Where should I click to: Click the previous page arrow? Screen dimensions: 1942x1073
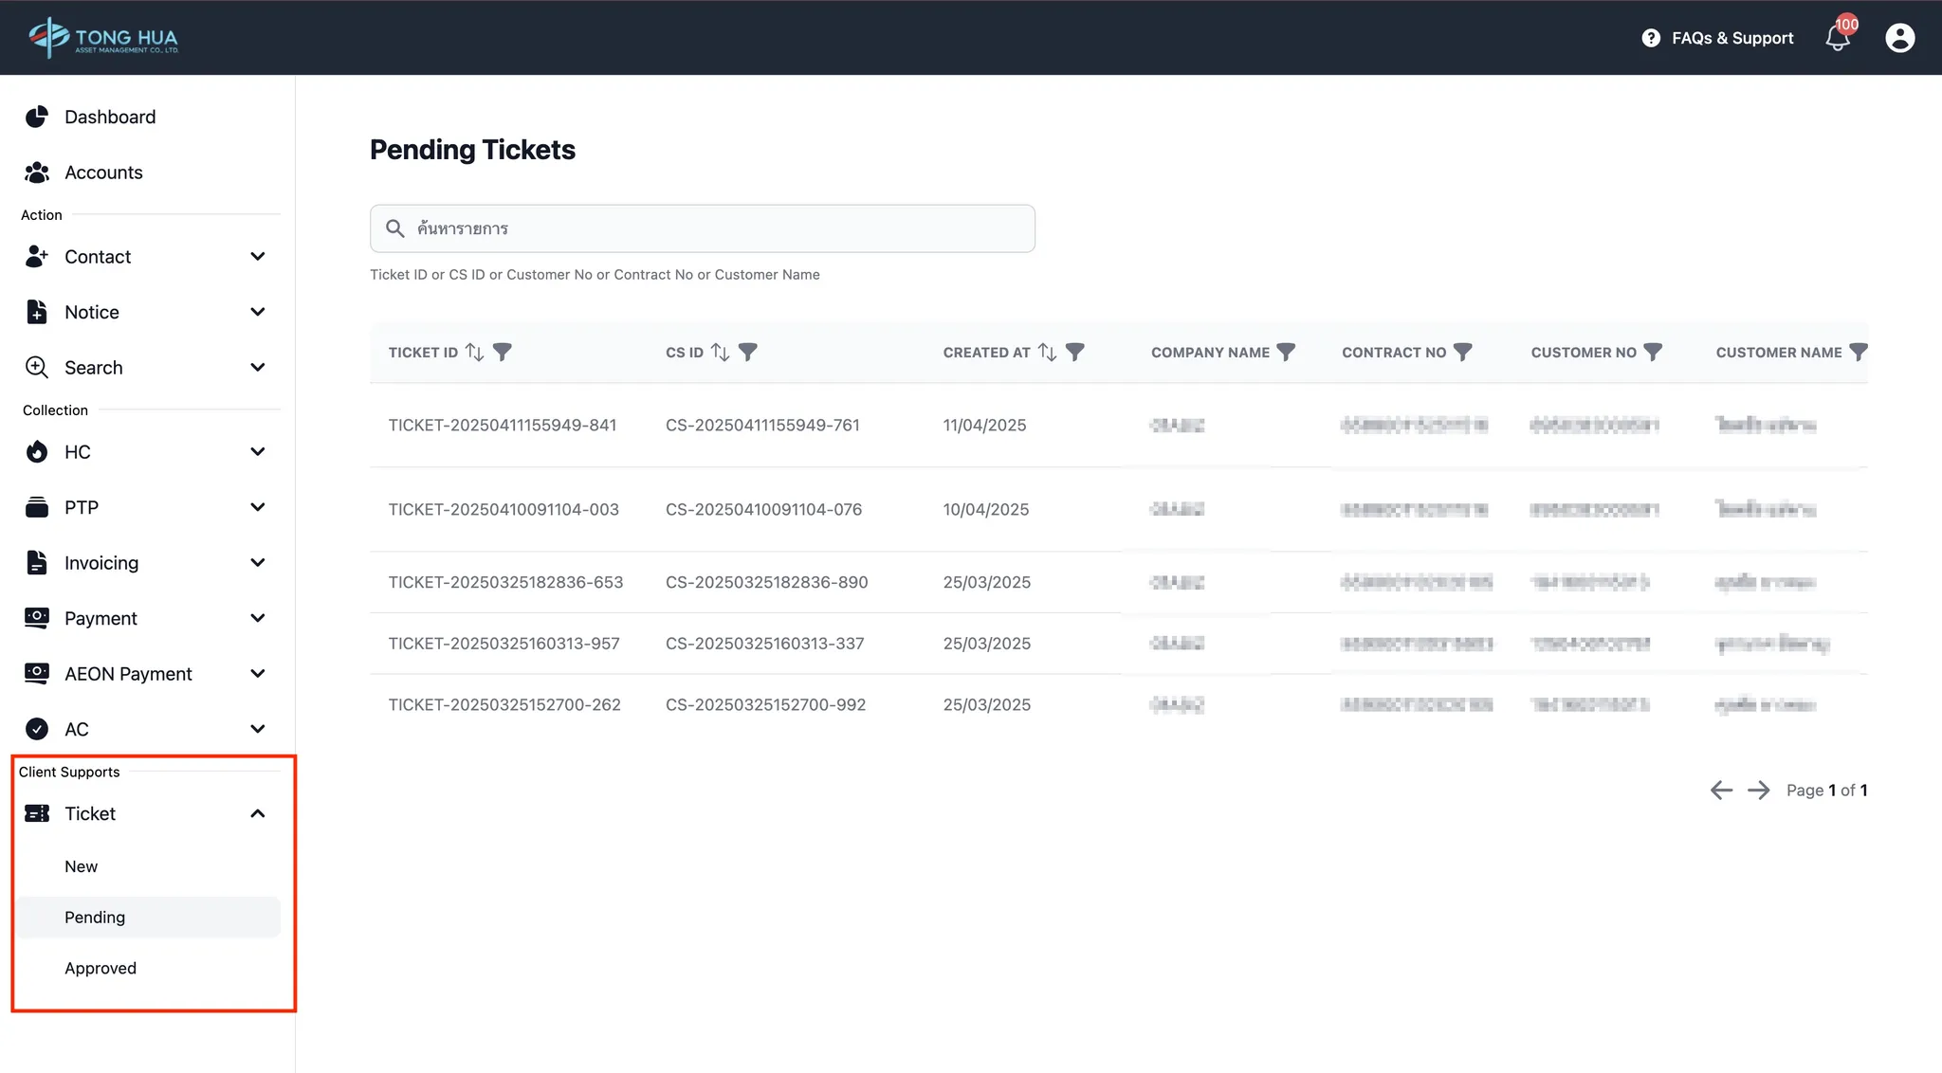tap(1721, 791)
